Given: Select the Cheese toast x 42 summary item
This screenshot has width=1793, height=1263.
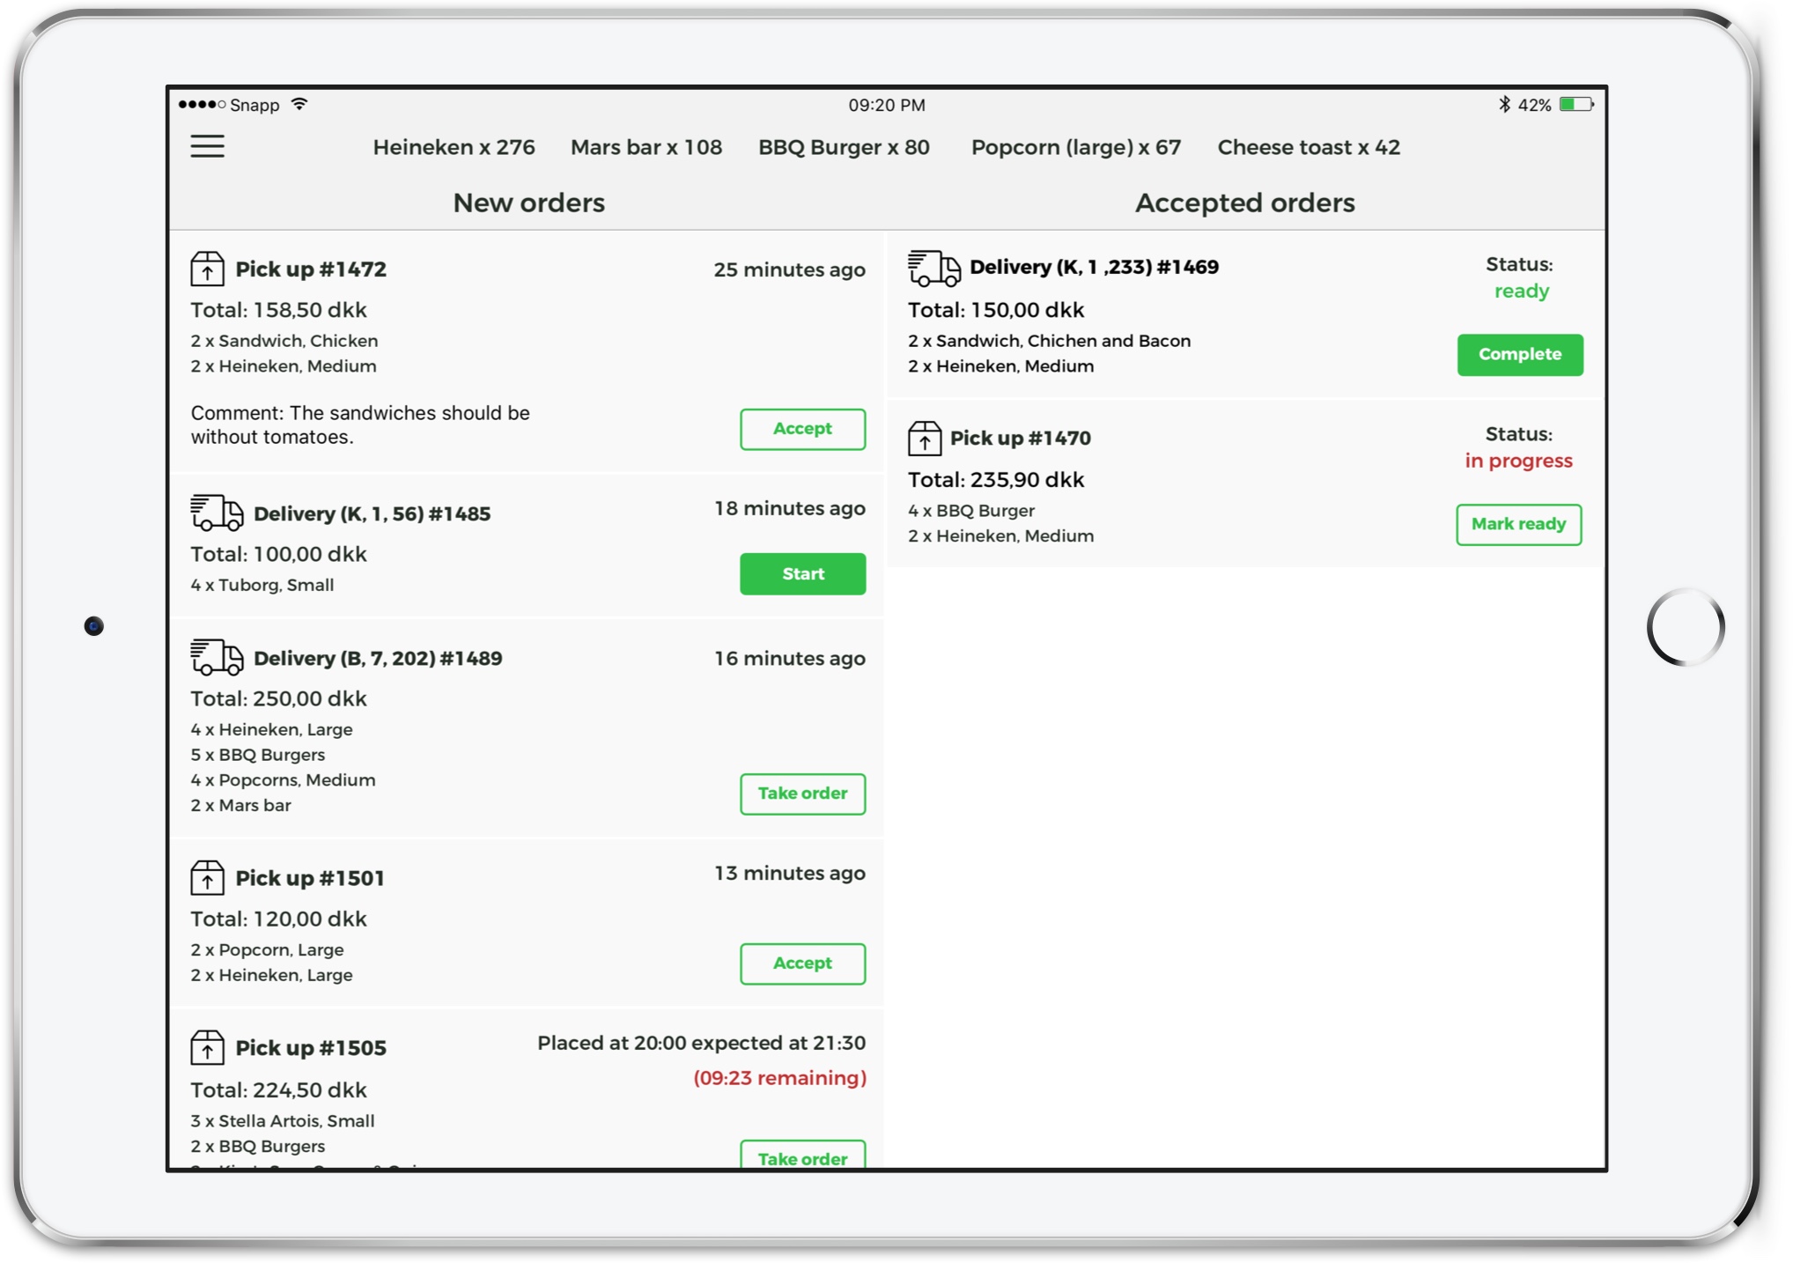Looking at the screenshot, I should (x=1309, y=147).
